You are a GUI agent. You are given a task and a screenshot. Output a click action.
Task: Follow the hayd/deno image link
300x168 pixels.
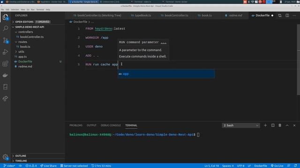point(103,28)
